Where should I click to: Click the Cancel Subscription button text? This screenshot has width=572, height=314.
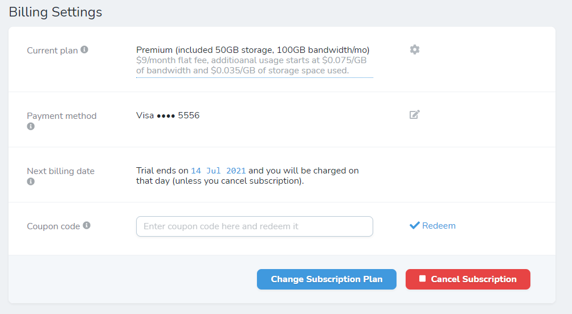click(473, 279)
